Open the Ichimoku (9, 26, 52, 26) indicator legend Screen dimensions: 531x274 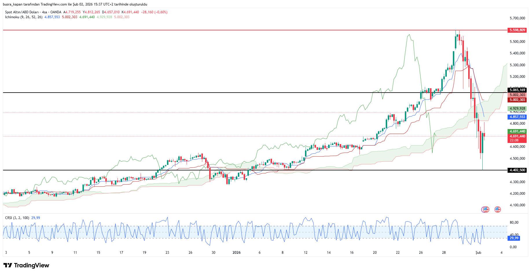click(x=24, y=17)
